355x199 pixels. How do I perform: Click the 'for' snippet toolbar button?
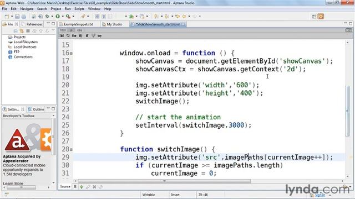pyautogui.click(x=74, y=35)
